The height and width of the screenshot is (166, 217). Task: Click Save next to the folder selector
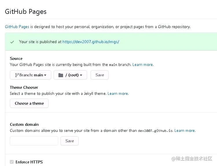[100, 75]
